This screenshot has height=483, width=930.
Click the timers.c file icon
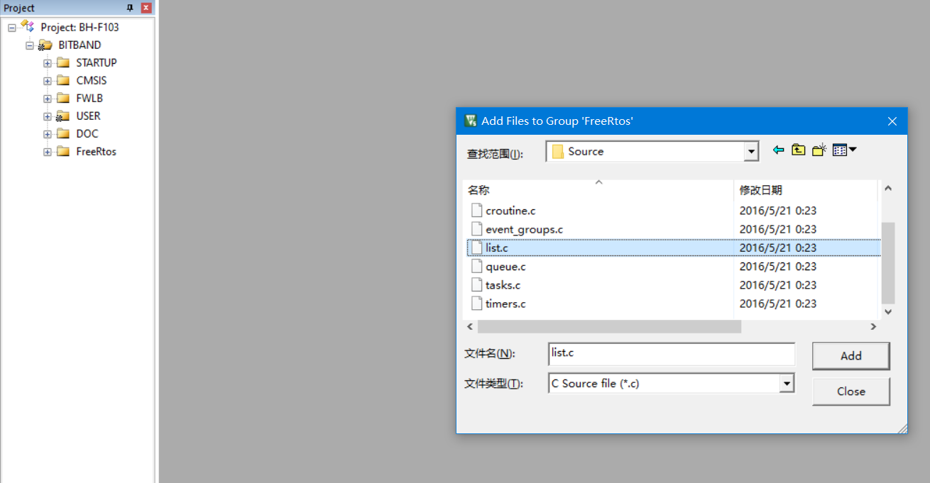[x=476, y=304]
